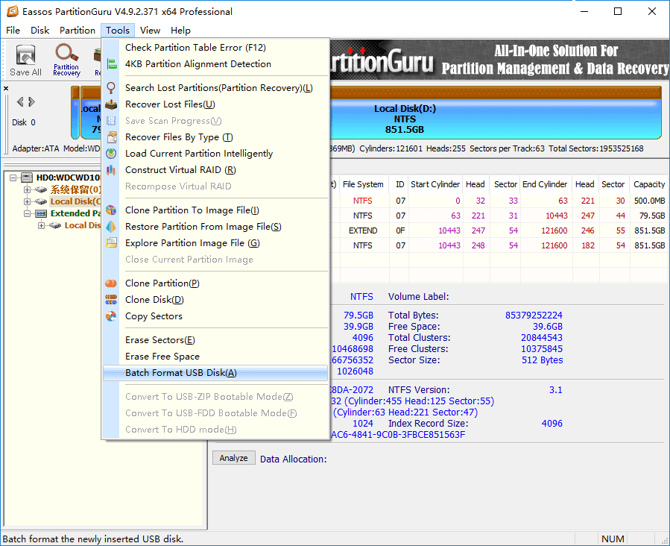Select the 系统保留(0) partition in tree

tap(75, 189)
